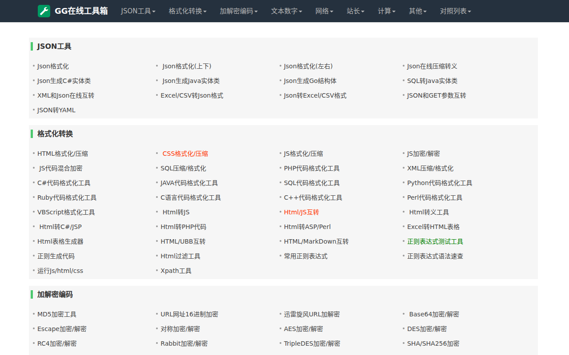Image resolution: width=569 pixels, height=355 pixels.
Task: Open the 网络 dropdown menu
Action: (324, 11)
